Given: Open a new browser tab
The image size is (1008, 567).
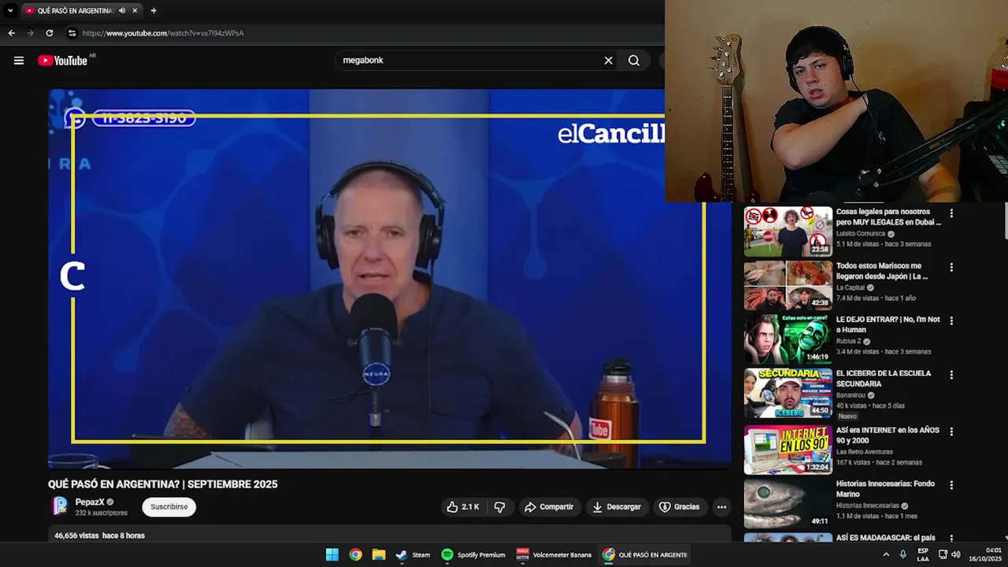Looking at the screenshot, I should coord(154,11).
